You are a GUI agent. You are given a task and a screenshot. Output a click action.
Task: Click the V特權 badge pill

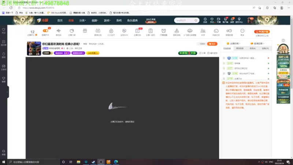(x=48, y=53)
